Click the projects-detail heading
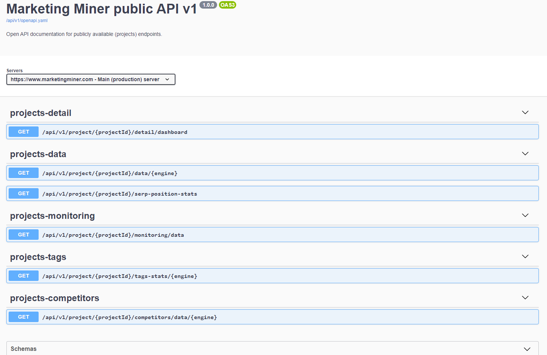The width and height of the screenshot is (547, 355). (40, 113)
